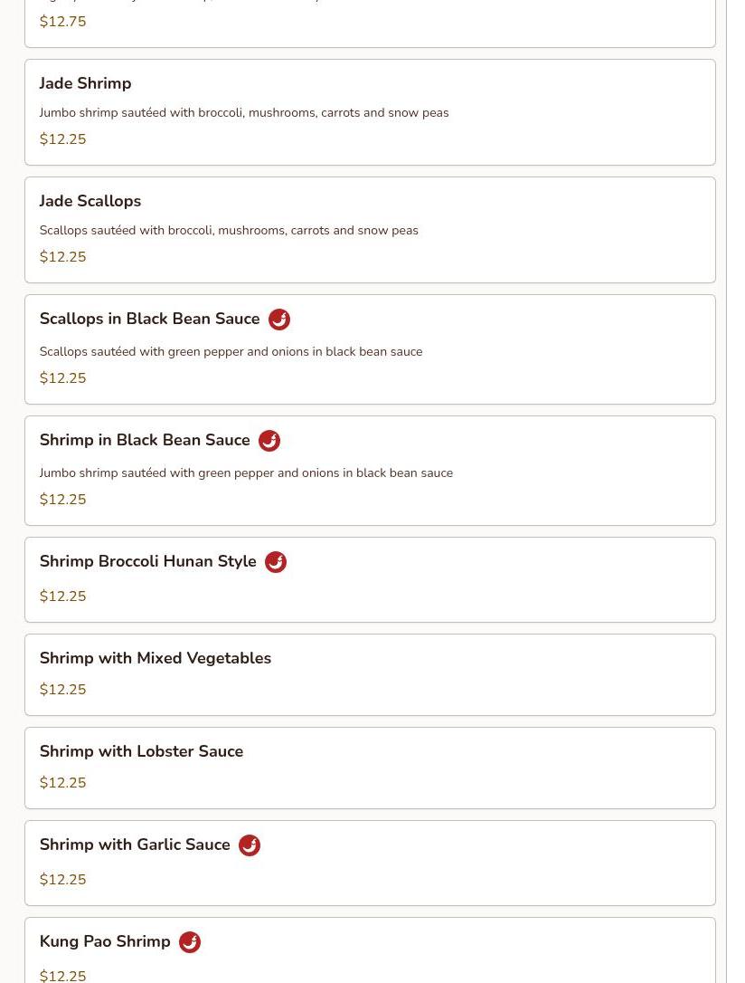Click the spicy chili icon beside Scallops in Black Bean Sauce

(279, 320)
